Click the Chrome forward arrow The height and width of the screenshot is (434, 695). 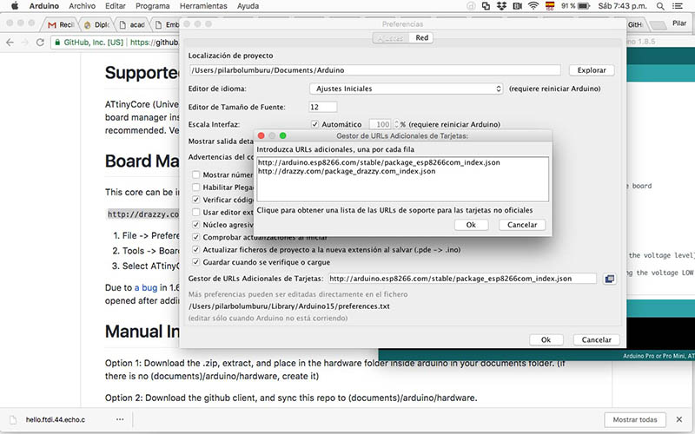pos(25,43)
